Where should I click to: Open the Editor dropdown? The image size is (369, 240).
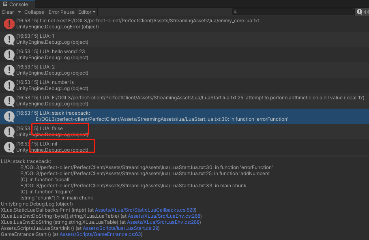click(x=87, y=12)
